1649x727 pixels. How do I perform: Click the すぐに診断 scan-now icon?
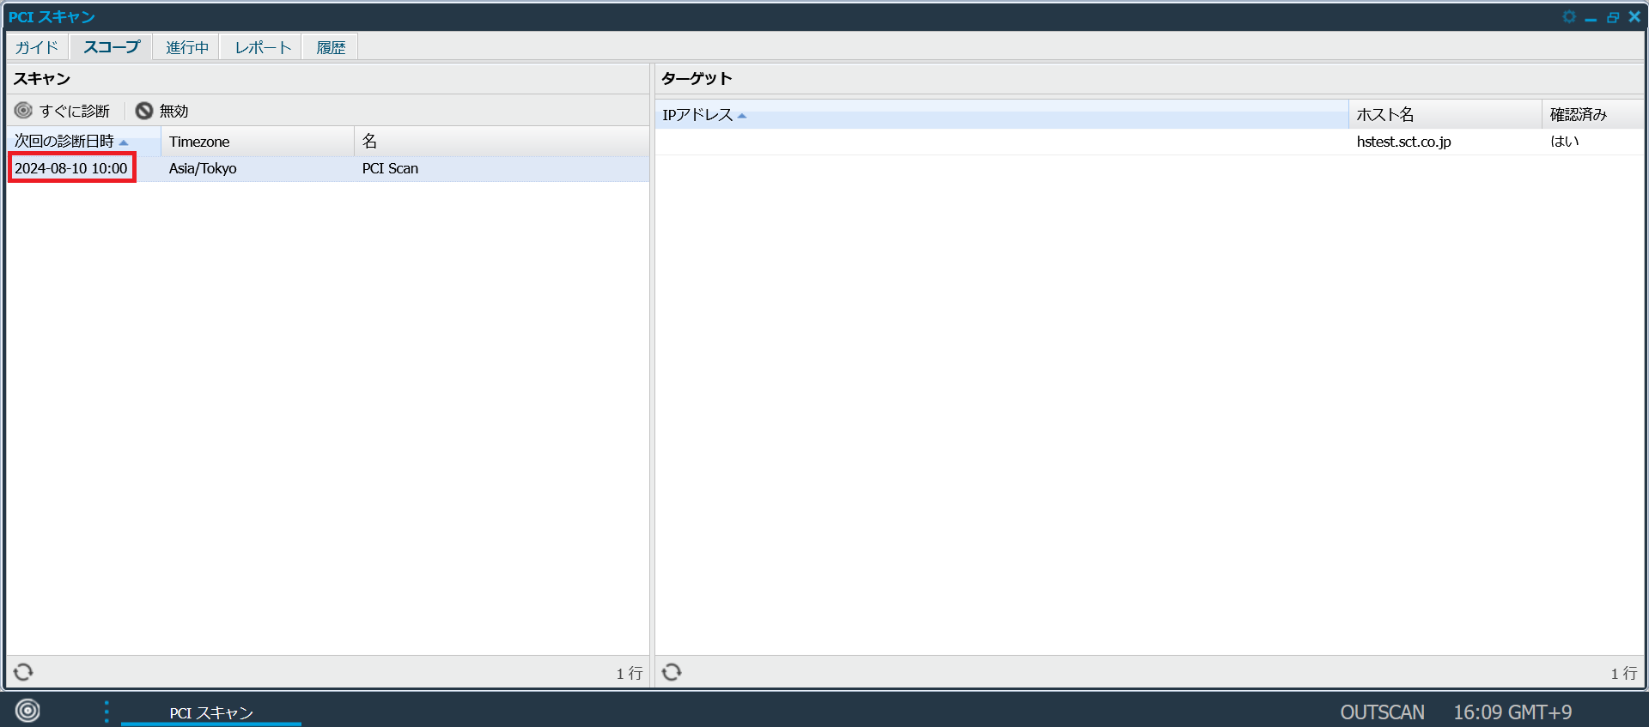pyautogui.click(x=23, y=111)
